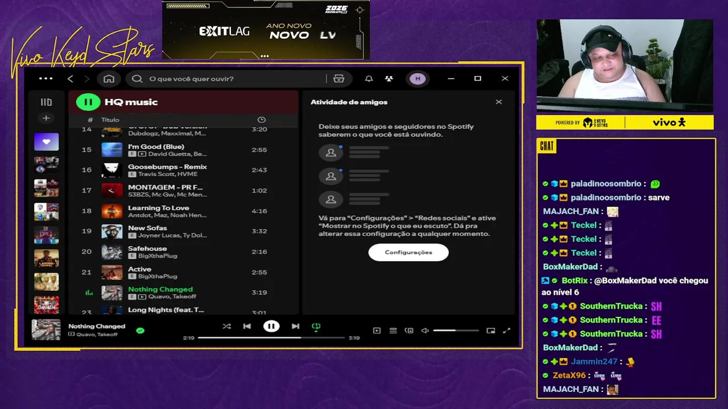Sort tracks by Título column
This screenshot has height=409, width=728.
coord(110,120)
